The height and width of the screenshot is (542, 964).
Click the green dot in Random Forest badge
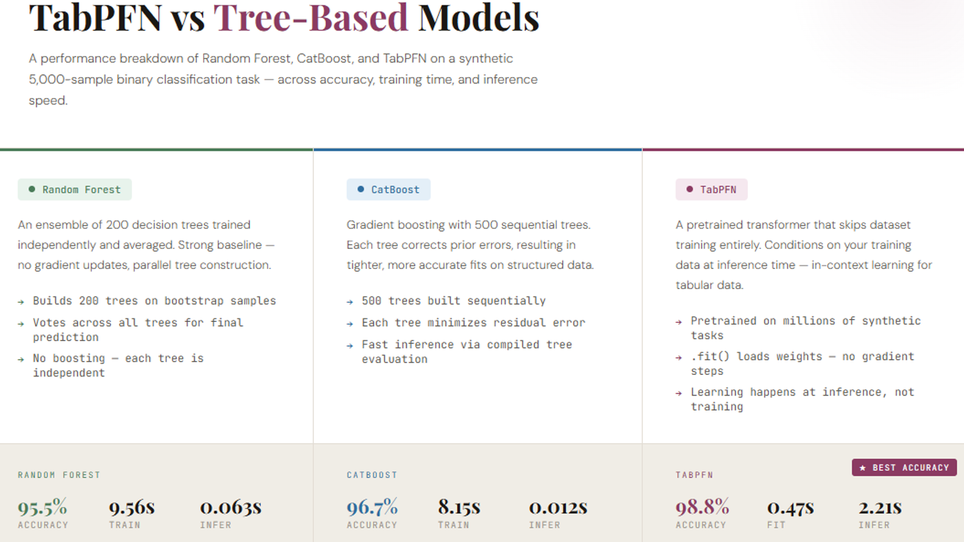click(x=32, y=189)
